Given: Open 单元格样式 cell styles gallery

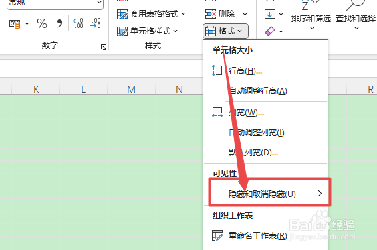Looking at the screenshot, I should pos(147,31).
